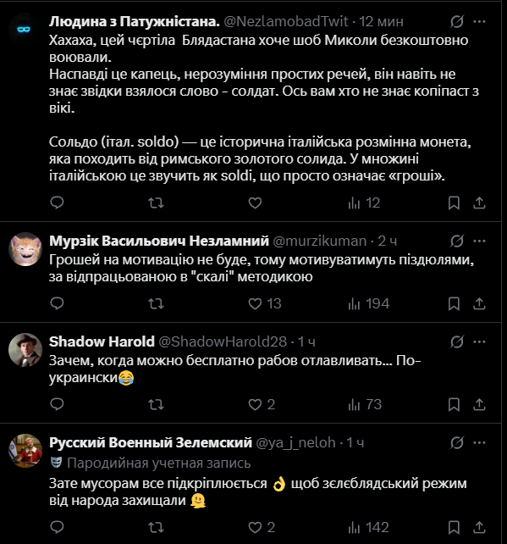This screenshot has height=544, width=507.
Task: Open the 12 мин timestamp link
Action: (x=381, y=21)
